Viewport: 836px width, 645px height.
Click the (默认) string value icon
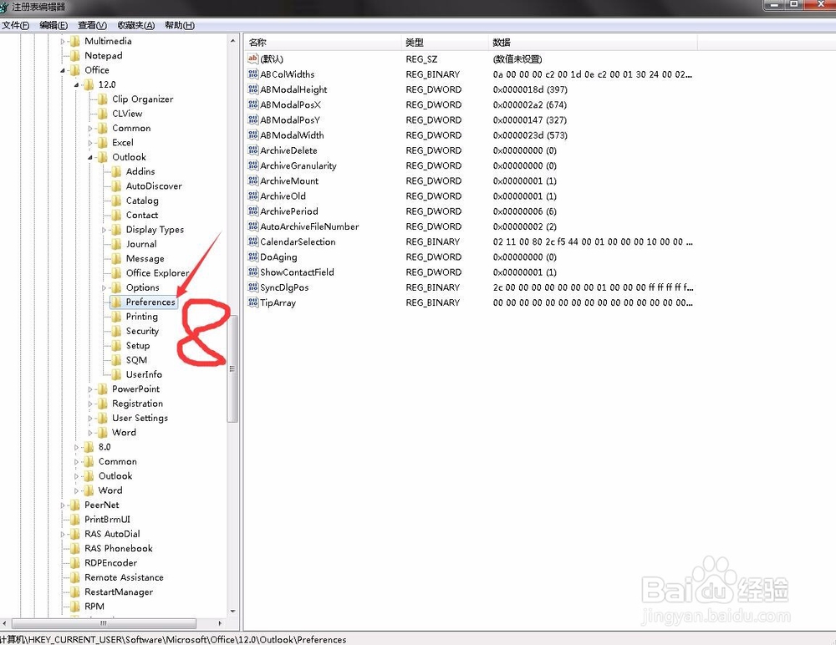click(253, 59)
